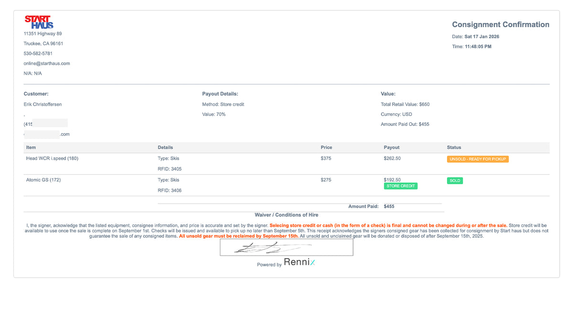Viewport: 573px width, 322px height.
Task: Click the signature box
Action: click(x=286, y=247)
